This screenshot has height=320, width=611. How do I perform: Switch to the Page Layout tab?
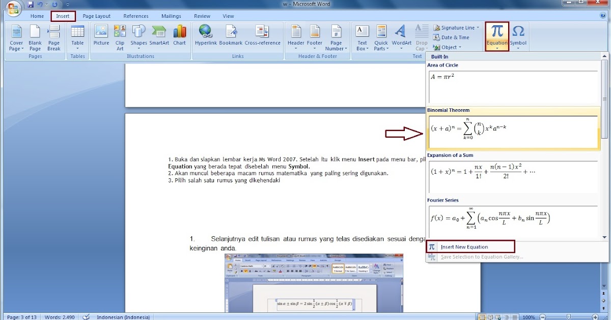coord(96,16)
